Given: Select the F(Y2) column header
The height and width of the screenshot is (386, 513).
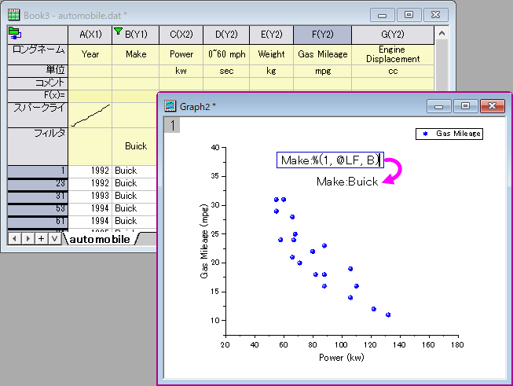Looking at the screenshot, I should coord(323,35).
